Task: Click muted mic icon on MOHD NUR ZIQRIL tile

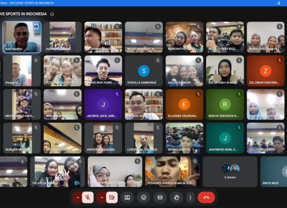Action: click(x=117, y=60)
